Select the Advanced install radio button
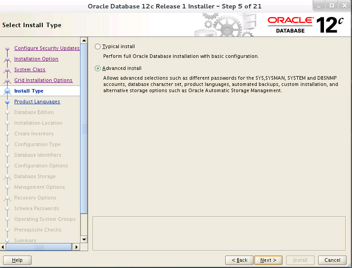This screenshot has height=268, width=352. point(97,68)
